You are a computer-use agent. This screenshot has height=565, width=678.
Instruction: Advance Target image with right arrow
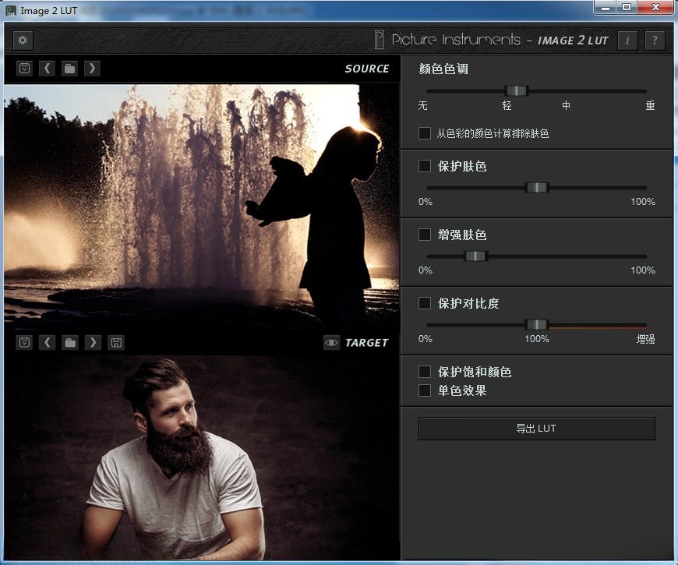[x=92, y=342]
